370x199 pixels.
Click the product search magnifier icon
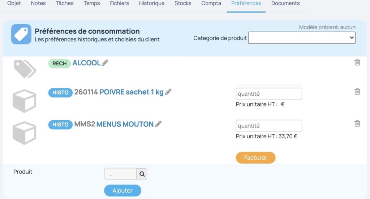tap(142, 174)
